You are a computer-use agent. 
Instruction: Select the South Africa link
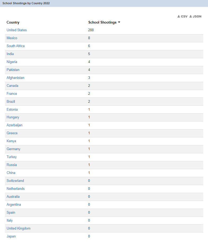pos(16,46)
